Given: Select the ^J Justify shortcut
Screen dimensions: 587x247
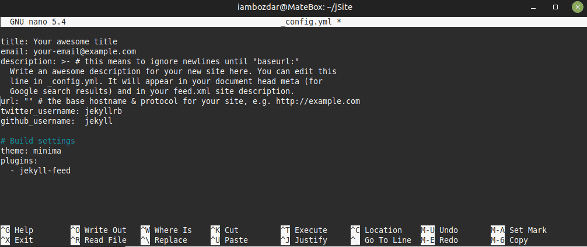Looking at the screenshot, I should pyautogui.click(x=304, y=240).
